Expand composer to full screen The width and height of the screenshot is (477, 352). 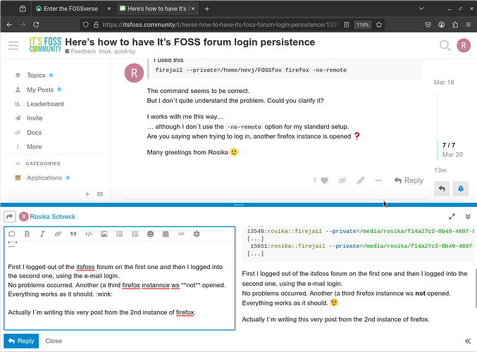[452, 216]
